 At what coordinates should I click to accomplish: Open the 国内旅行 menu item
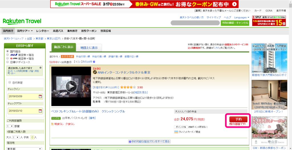[8, 31]
